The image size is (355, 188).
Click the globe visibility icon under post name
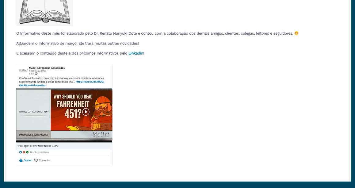pyautogui.click(x=36, y=74)
